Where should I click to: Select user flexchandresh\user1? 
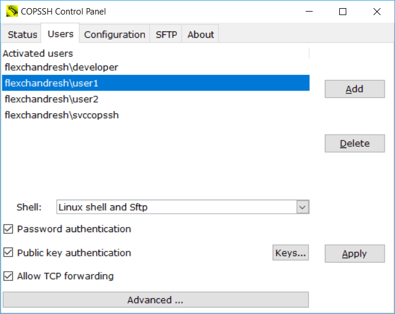coord(155,83)
